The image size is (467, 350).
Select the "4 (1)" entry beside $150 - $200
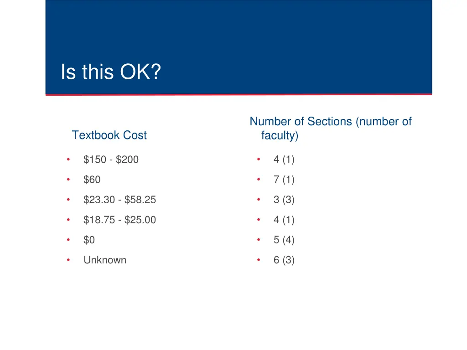pos(284,160)
